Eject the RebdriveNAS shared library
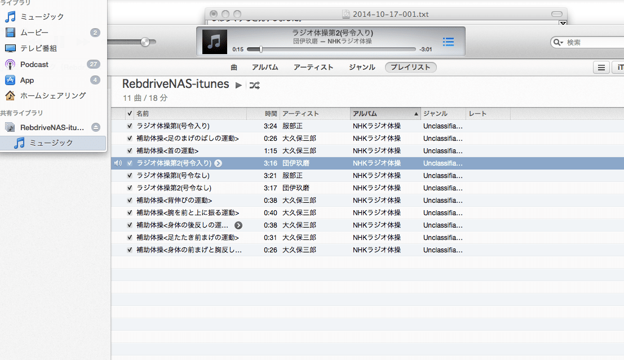 (x=95, y=127)
